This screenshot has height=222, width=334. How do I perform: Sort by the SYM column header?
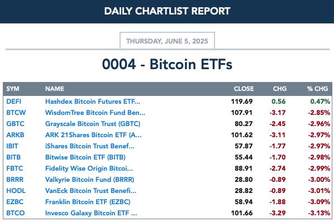coord(13,89)
